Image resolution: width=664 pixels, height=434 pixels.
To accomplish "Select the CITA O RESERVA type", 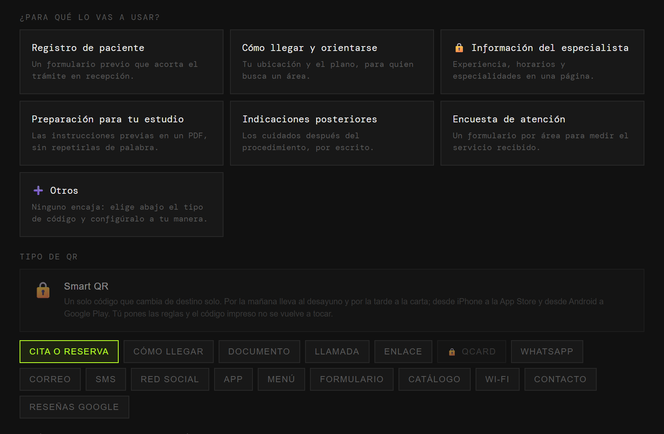I will click(69, 352).
